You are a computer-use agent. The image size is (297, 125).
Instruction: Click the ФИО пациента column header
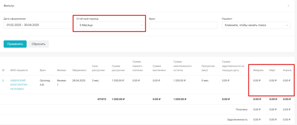pyautogui.click(x=19, y=70)
